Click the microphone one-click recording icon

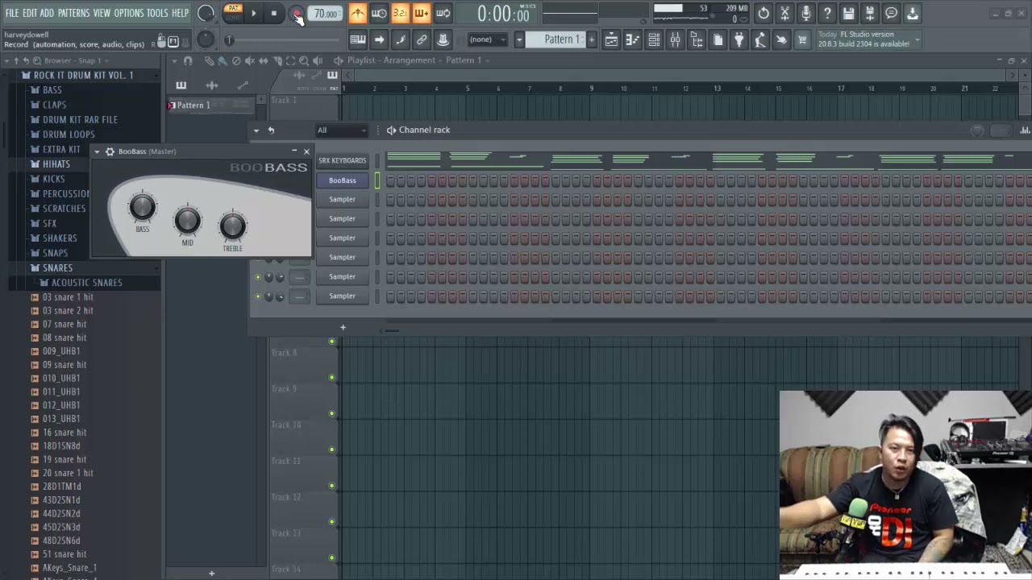click(806, 13)
